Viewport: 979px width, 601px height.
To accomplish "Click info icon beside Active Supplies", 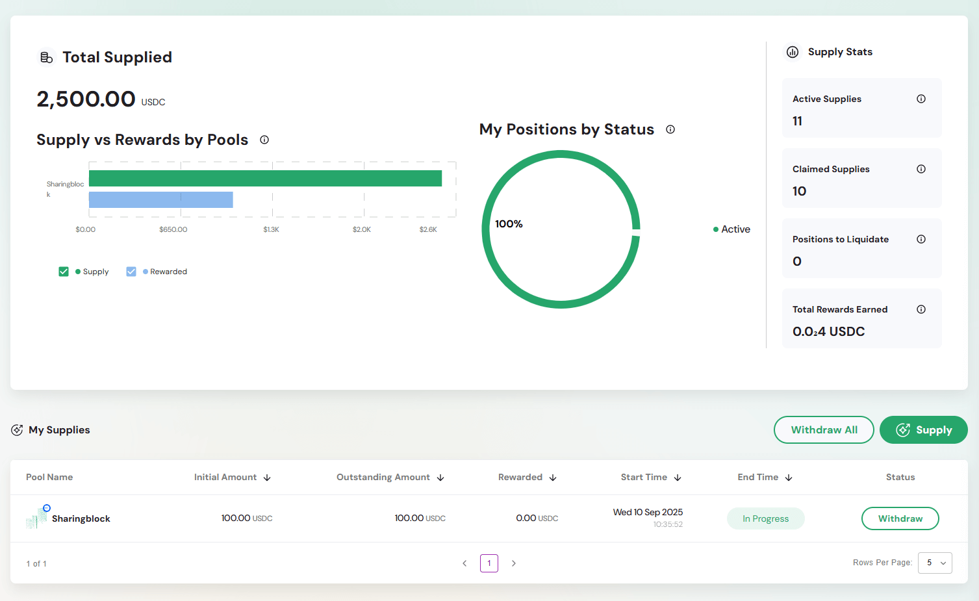I will [x=921, y=99].
